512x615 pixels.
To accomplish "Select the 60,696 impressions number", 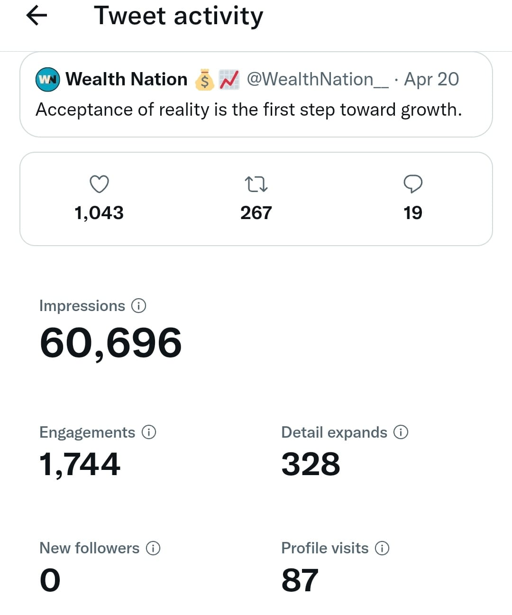I will tap(111, 343).
